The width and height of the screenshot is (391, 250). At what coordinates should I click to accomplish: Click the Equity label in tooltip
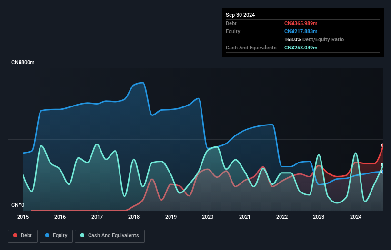[233, 31]
